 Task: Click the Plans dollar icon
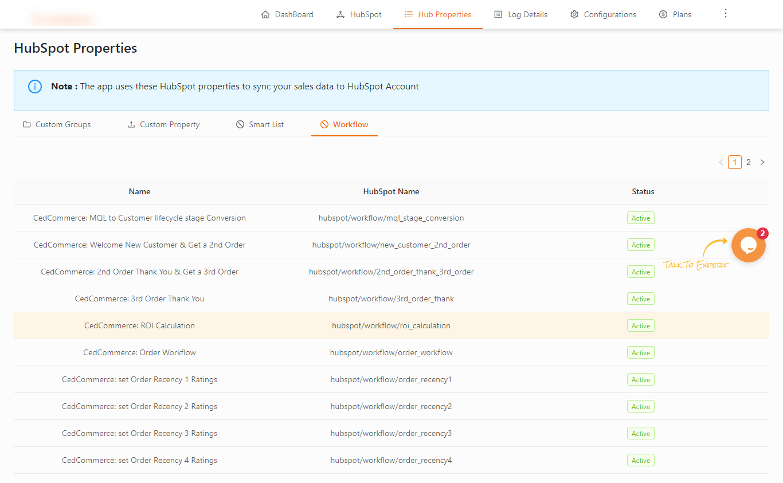pos(663,14)
